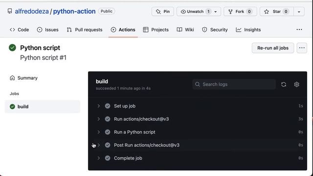
Task: Open the star lists dropdown arrow
Action: click(299, 12)
